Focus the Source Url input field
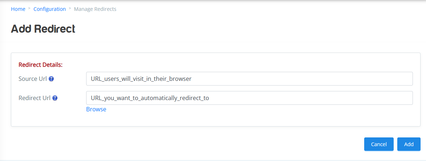 (x=249, y=79)
